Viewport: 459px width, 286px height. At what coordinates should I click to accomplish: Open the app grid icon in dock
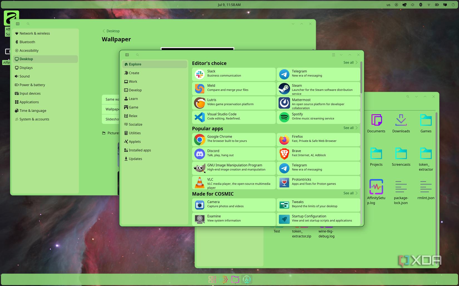click(x=212, y=279)
